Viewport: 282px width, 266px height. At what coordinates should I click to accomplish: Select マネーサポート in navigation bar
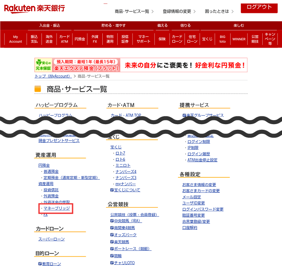click(143, 39)
